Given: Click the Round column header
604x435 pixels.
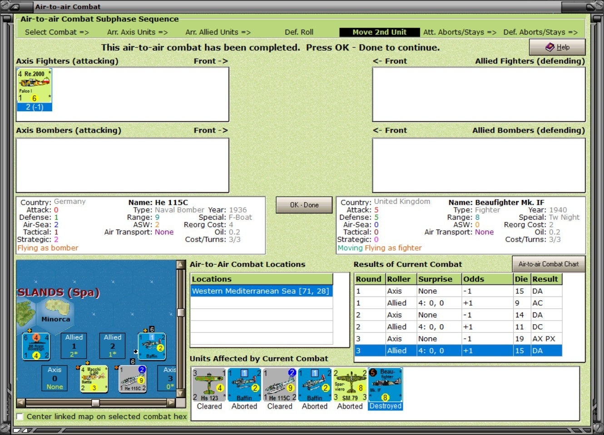Looking at the screenshot, I should coord(370,279).
